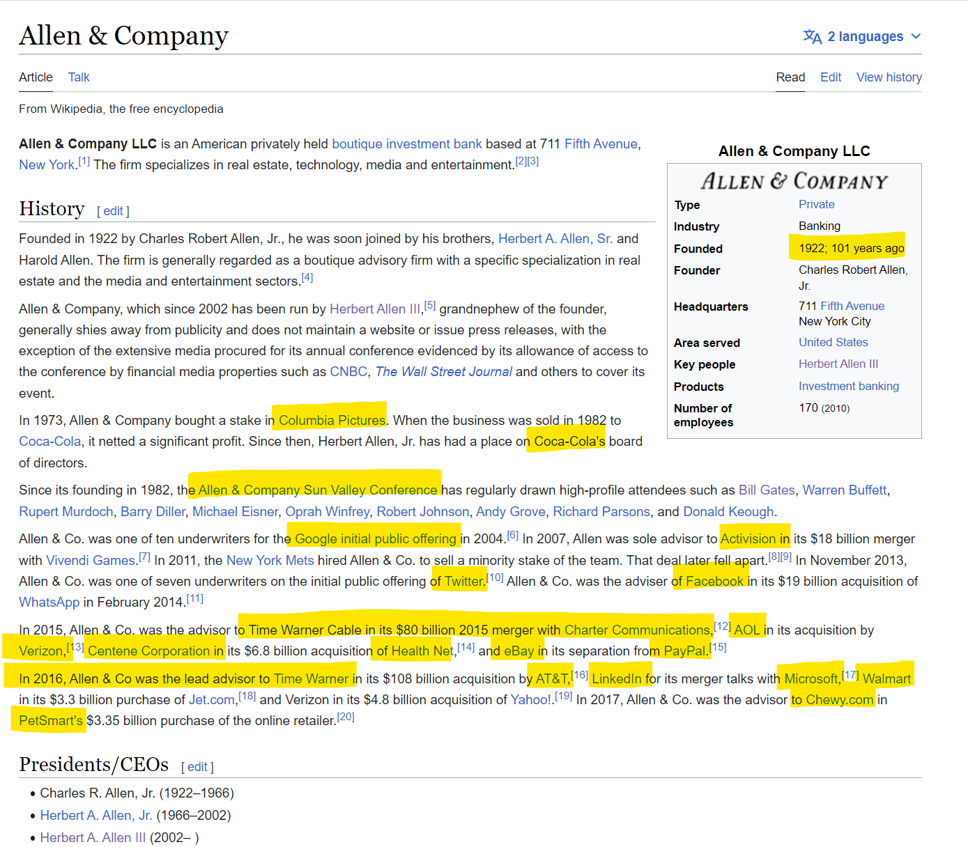Open the Facebook link
Image resolution: width=968 pixels, height=847 pixels.
pos(715,582)
